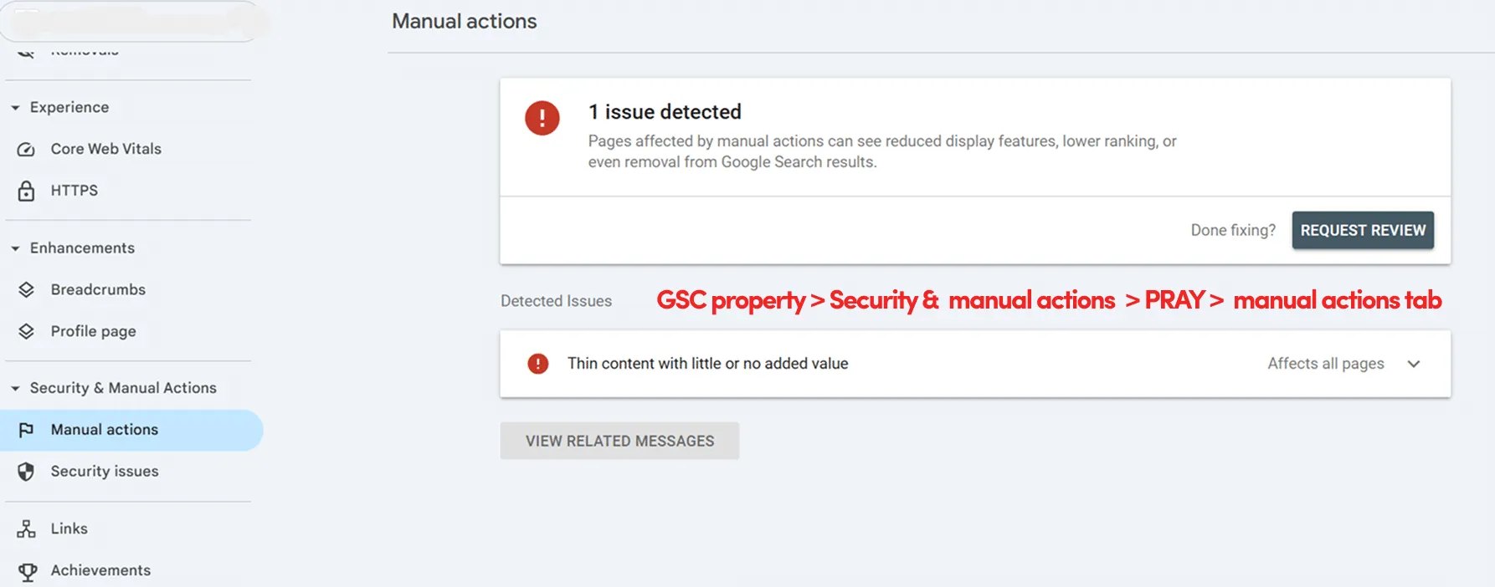Click the Manual actions flag icon
The width and height of the screenshot is (1495, 587).
click(27, 429)
